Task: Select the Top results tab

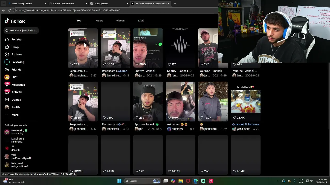Action: point(79,21)
